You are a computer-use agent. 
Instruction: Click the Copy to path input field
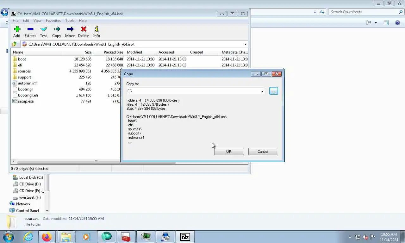[193, 91]
